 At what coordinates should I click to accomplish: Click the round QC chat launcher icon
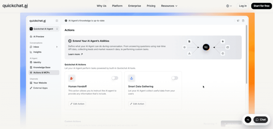click(248, 120)
